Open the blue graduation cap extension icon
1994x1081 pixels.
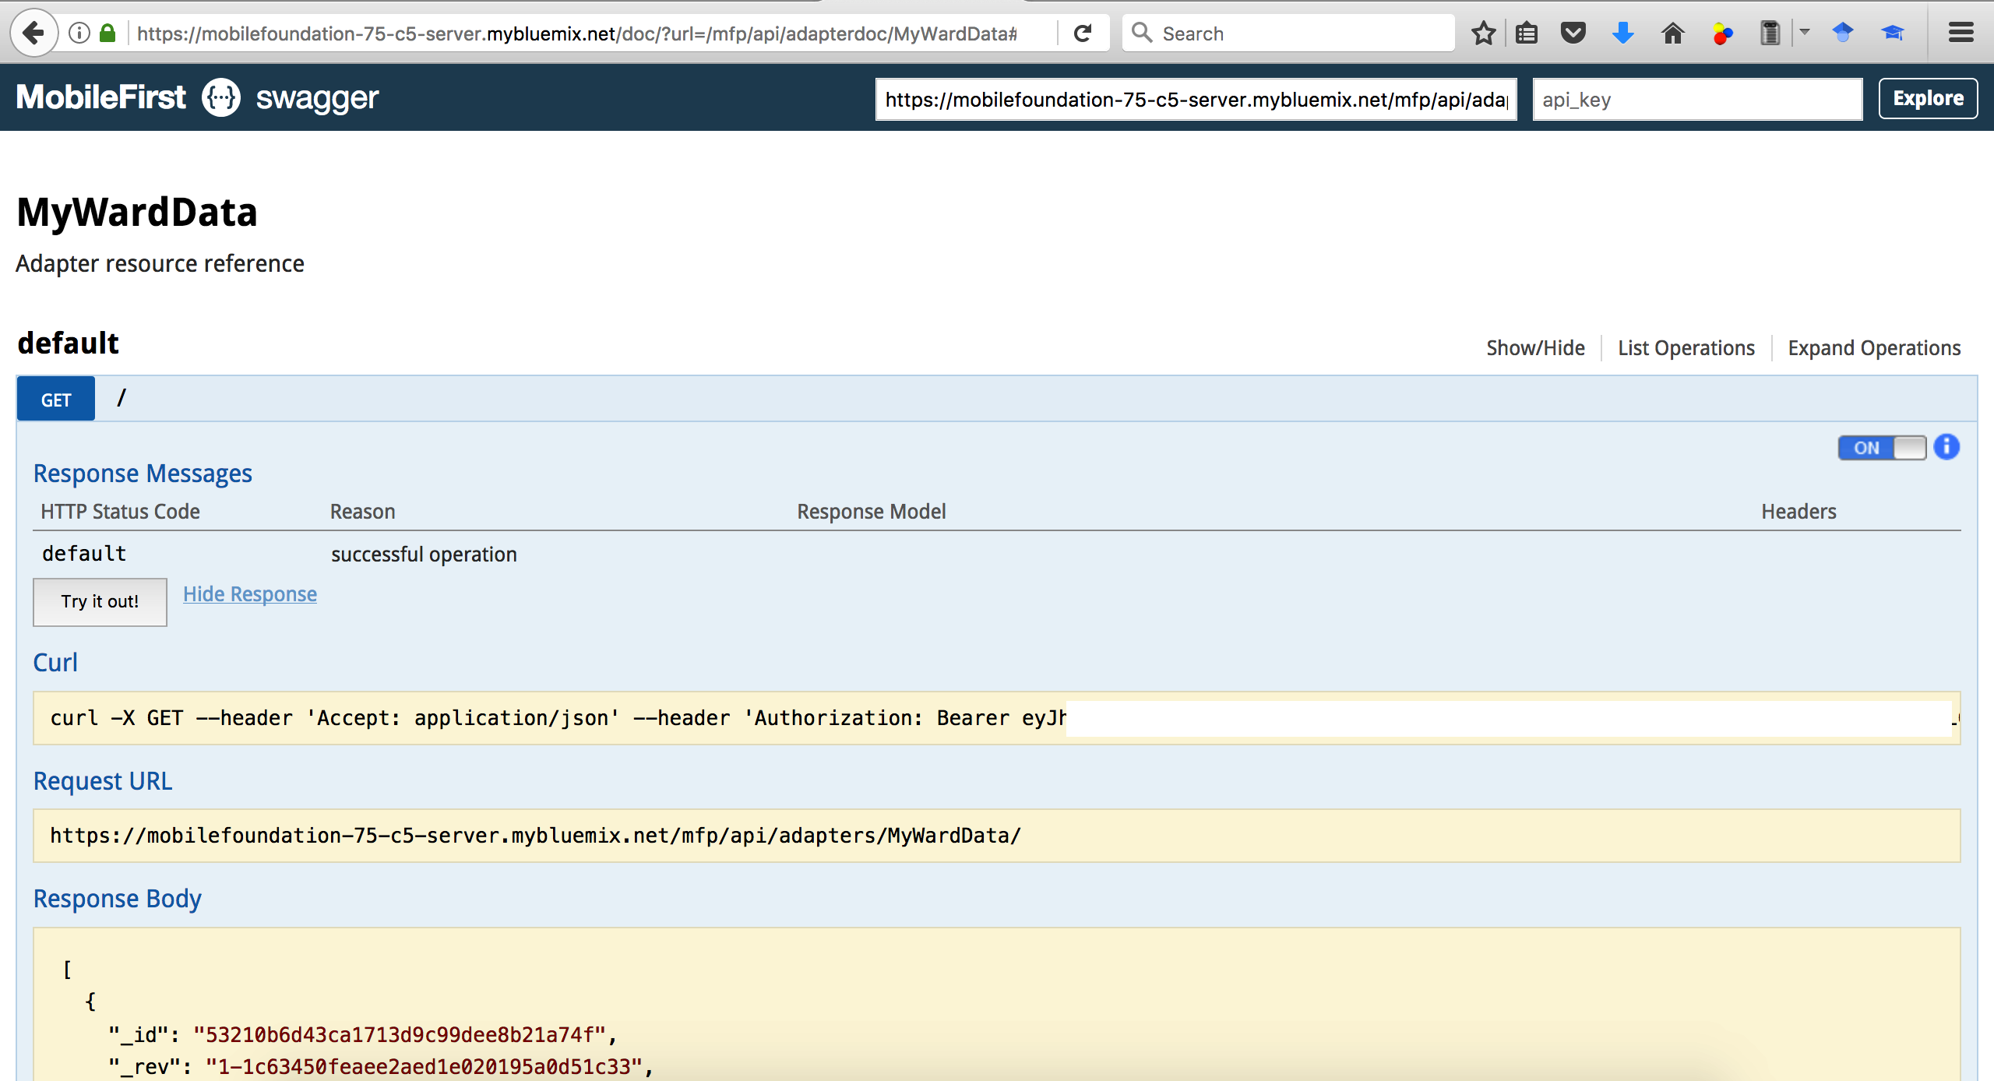click(x=1893, y=33)
